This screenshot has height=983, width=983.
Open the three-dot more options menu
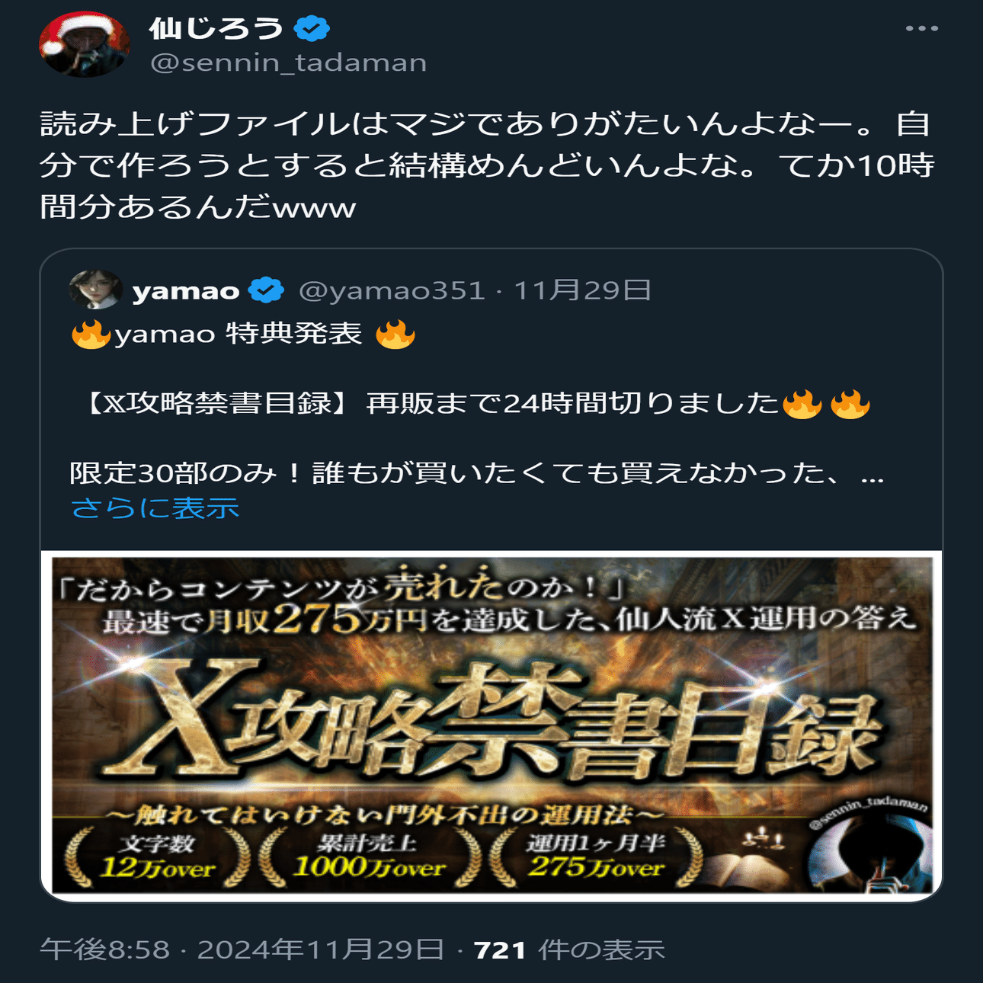pos(921,29)
